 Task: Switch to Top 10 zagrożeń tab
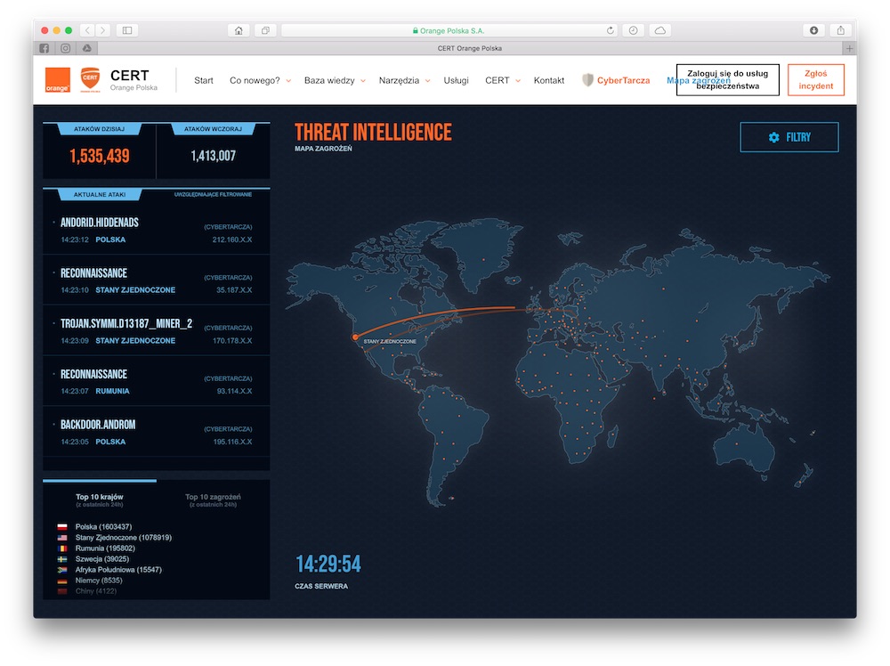click(x=213, y=499)
